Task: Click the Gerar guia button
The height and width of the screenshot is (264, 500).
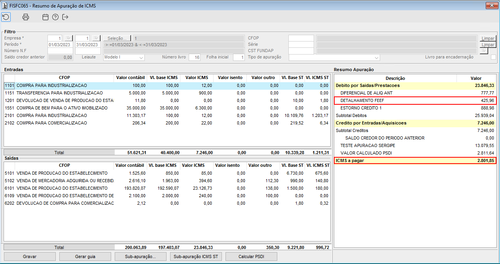Action: coord(85,256)
